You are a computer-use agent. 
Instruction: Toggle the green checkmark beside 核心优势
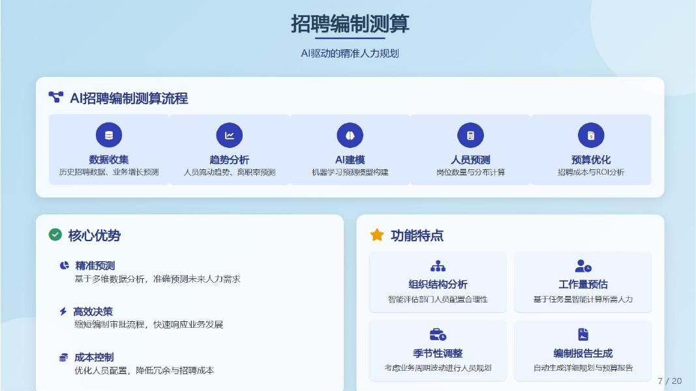click(x=54, y=235)
